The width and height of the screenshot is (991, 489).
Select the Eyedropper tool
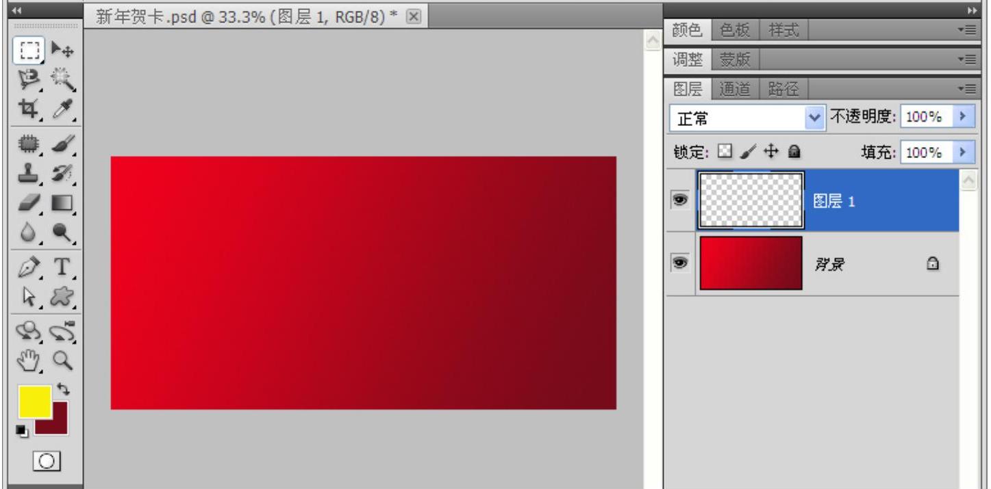pyautogui.click(x=63, y=109)
